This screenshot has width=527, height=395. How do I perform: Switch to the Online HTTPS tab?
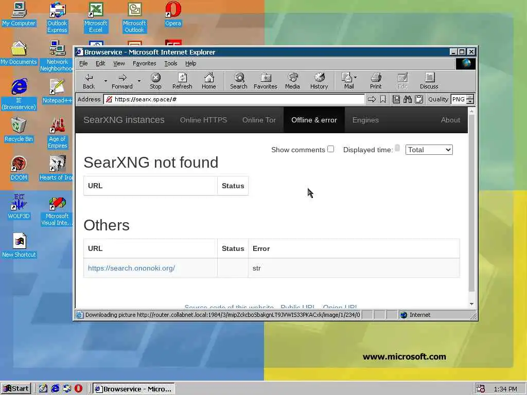coord(203,120)
